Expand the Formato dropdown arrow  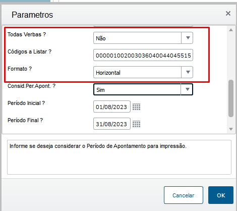[x=188, y=72]
